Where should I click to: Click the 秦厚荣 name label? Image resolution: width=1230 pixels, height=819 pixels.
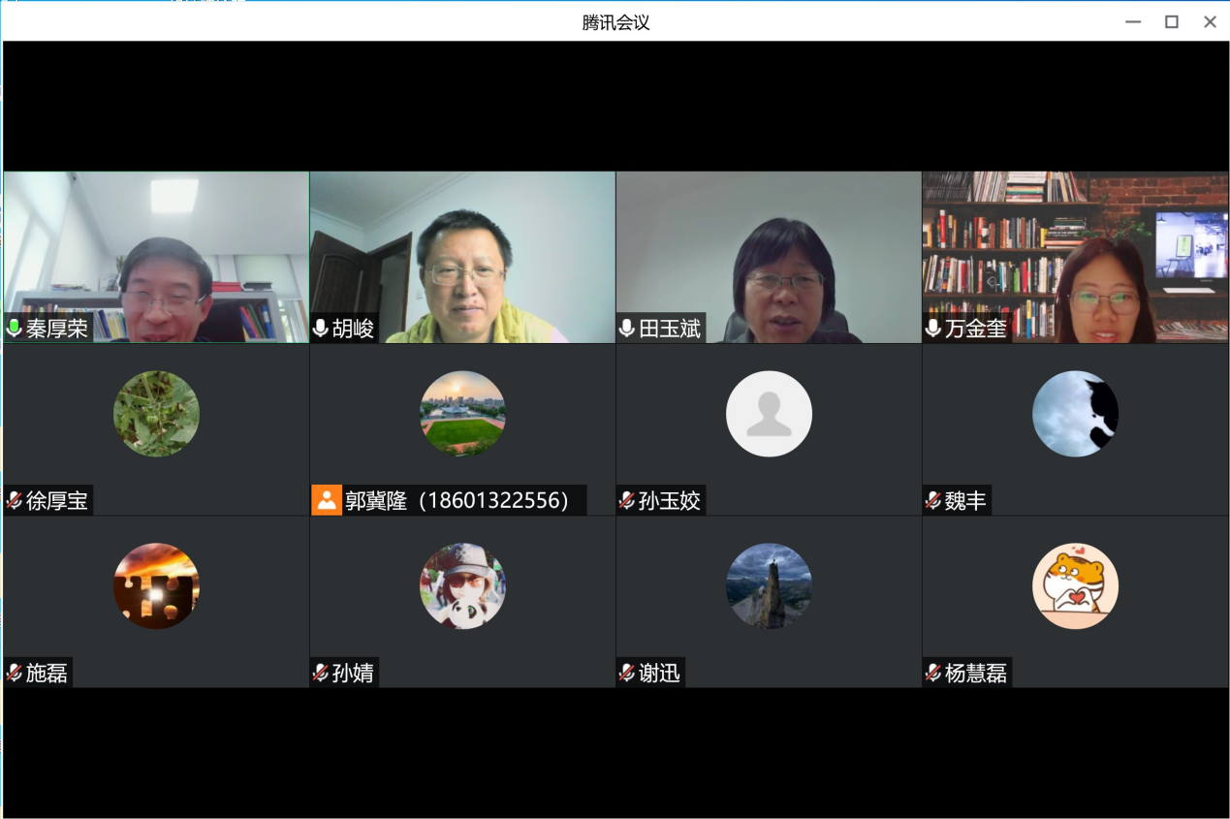(57, 329)
